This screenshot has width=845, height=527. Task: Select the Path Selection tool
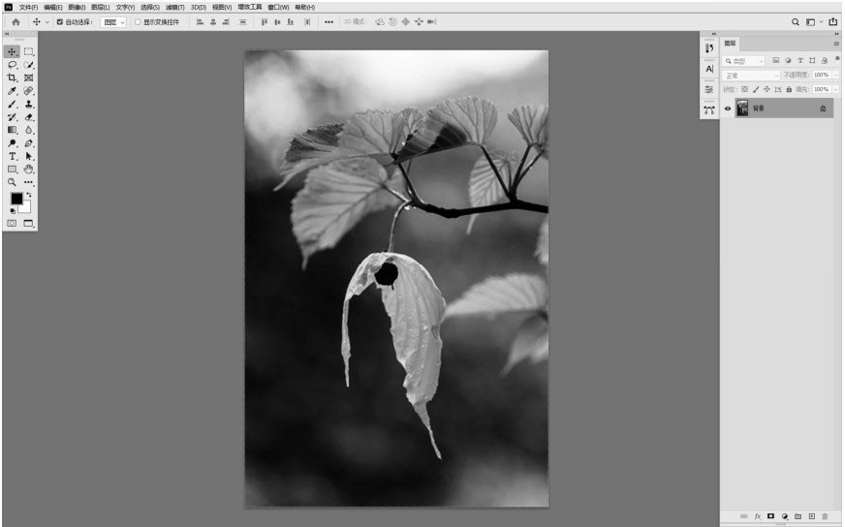[x=28, y=156]
